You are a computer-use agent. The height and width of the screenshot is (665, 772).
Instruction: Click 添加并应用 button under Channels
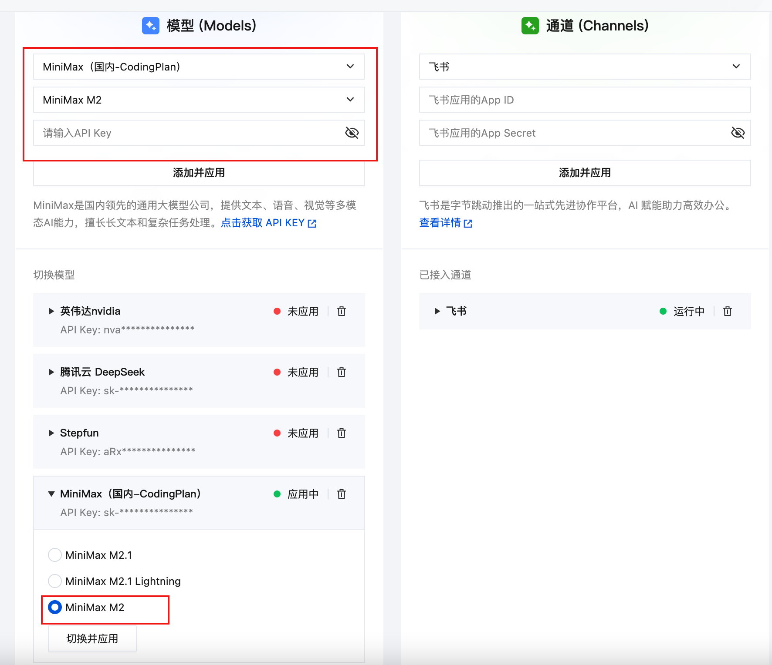(x=585, y=173)
